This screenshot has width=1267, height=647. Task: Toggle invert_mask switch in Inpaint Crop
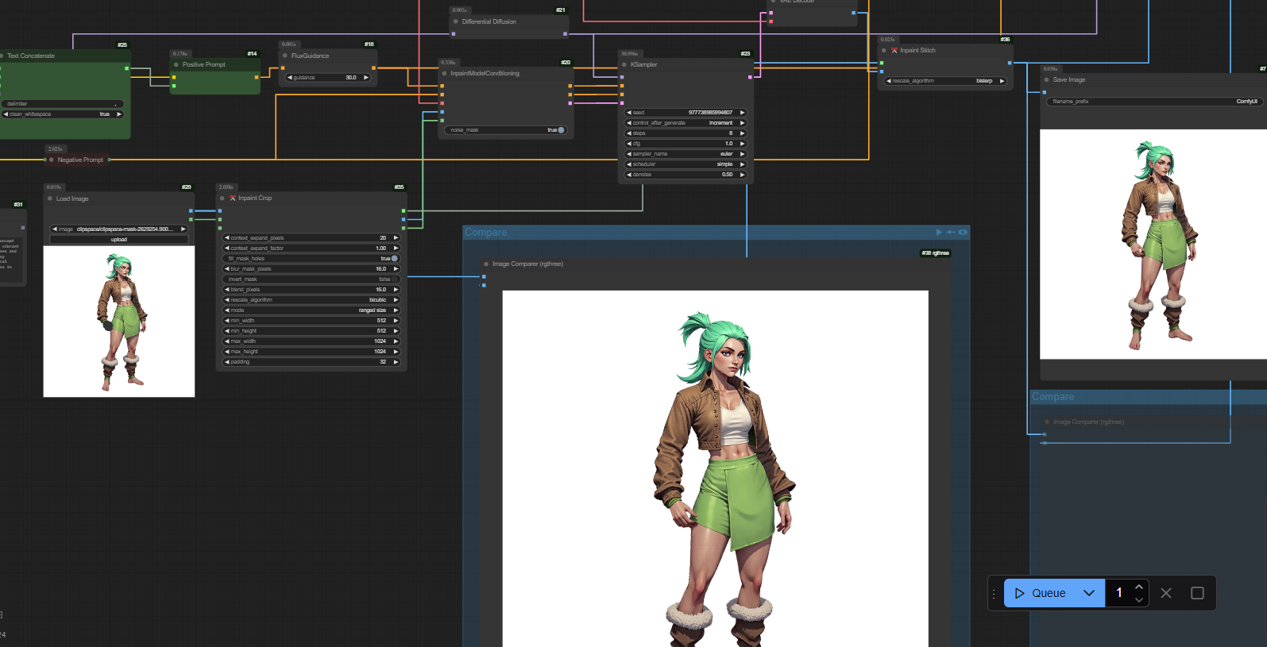point(394,279)
